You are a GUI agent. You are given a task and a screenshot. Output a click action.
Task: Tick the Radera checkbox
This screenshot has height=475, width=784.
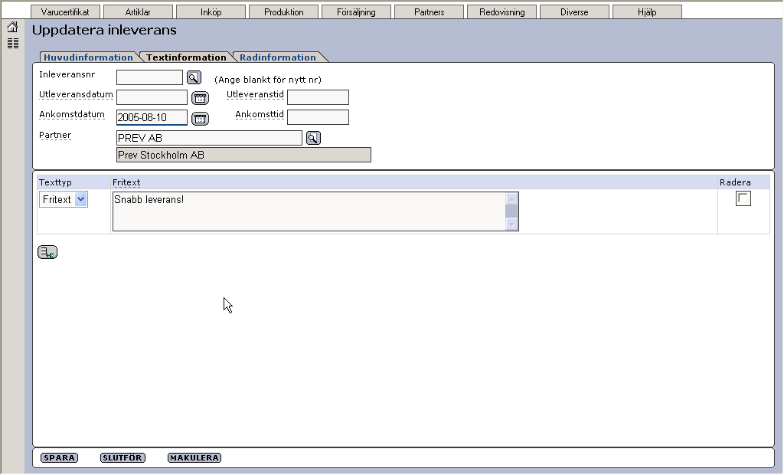743,198
